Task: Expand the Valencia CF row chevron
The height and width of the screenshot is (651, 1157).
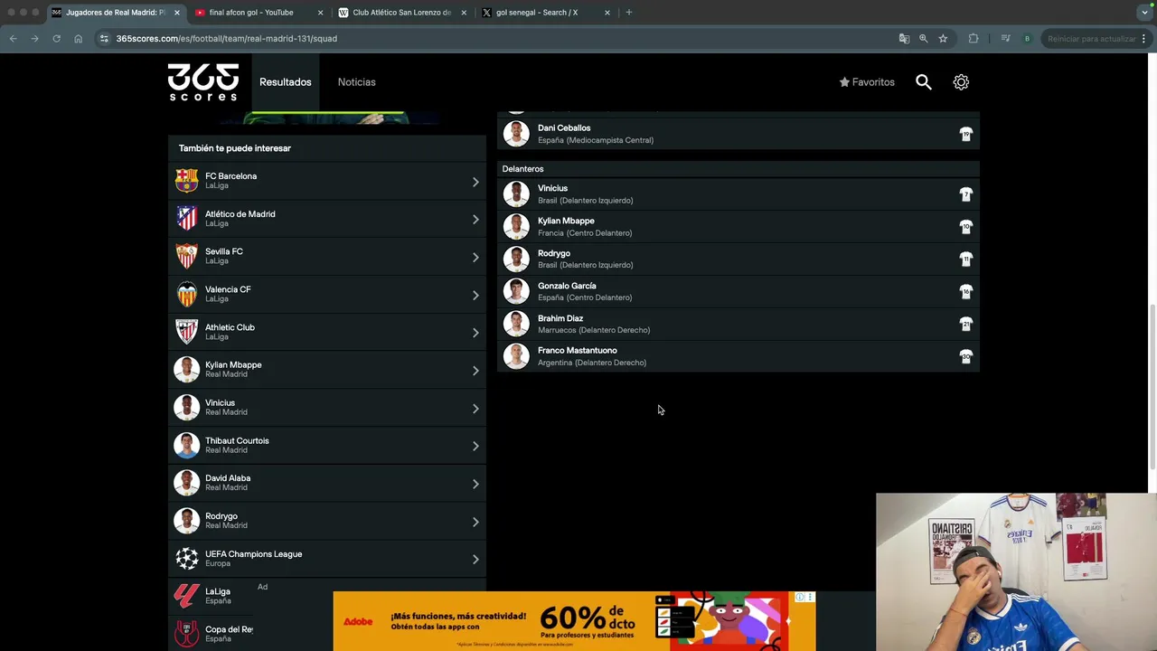Action: pos(475,296)
